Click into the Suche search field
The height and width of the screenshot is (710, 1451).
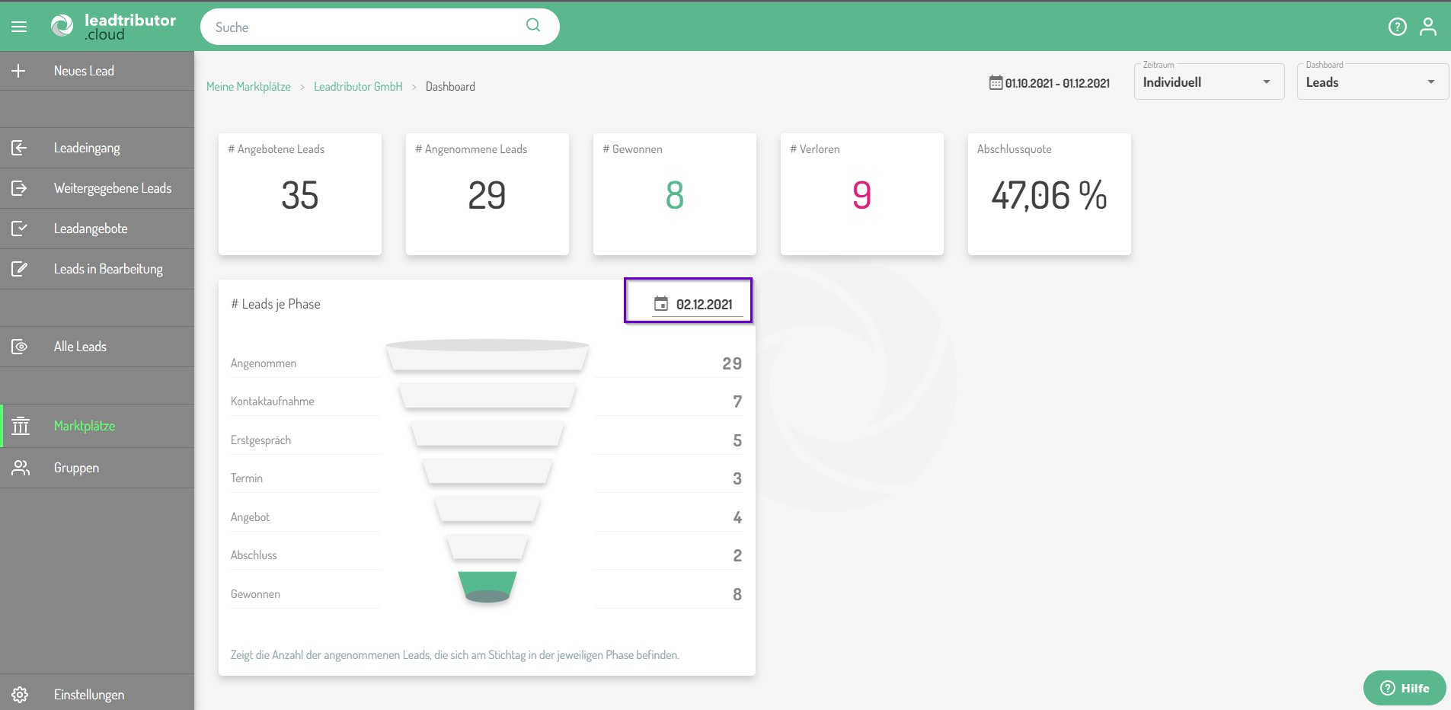(366, 27)
